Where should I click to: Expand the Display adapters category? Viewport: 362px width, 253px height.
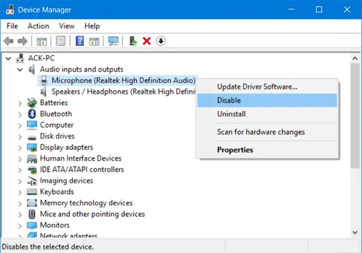coord(20,147)
